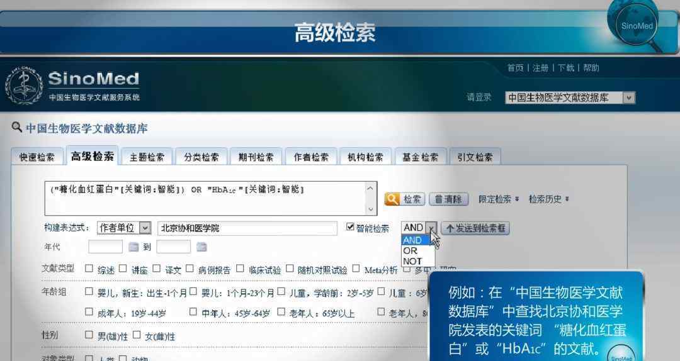The width and height of the screenshot is (680, 361).
Task: Select AND in operator list
Action: (x=416, y=240)
